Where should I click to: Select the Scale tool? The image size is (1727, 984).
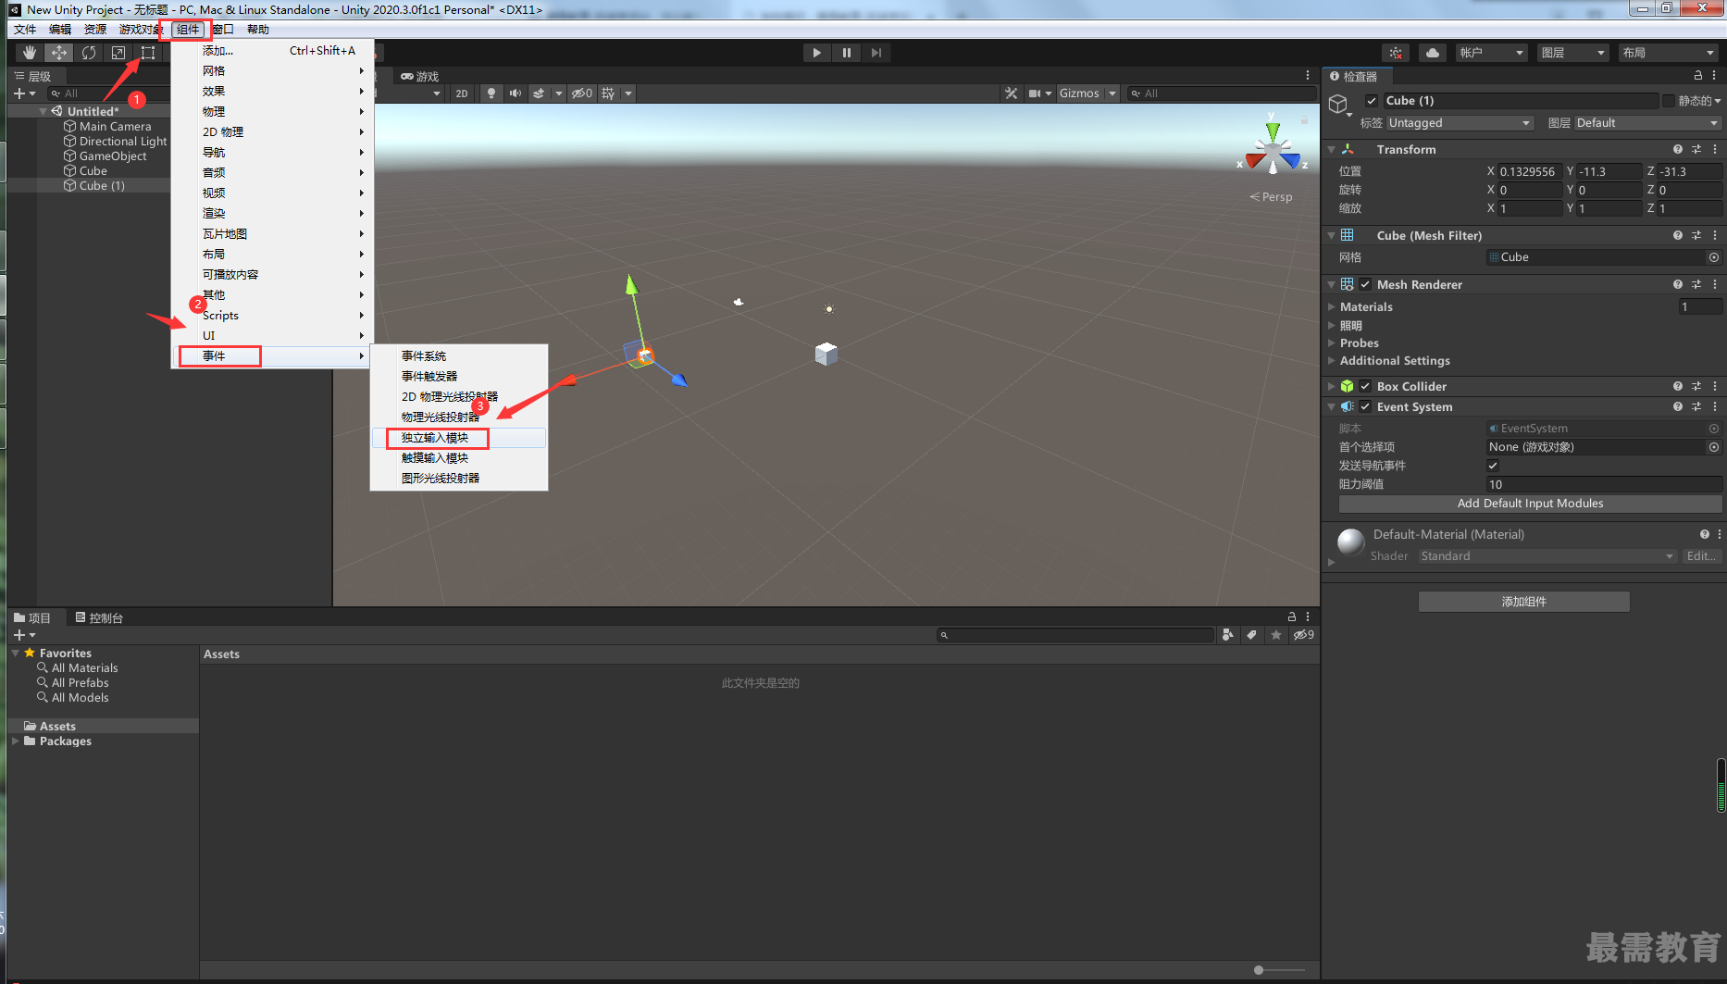pyautogui.click(x=118, y=53)
